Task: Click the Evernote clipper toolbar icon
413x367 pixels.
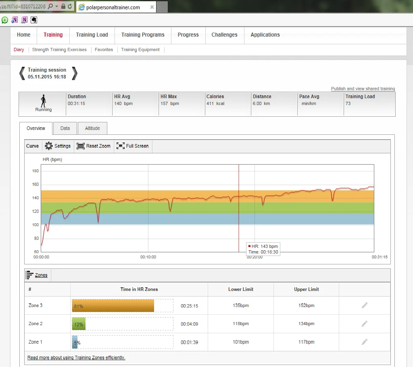Action: 34,19
